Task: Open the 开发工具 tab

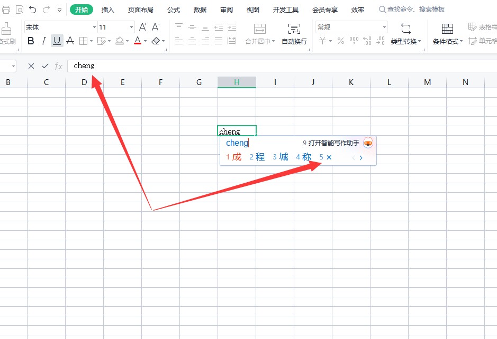Action: tap(286, 10)
